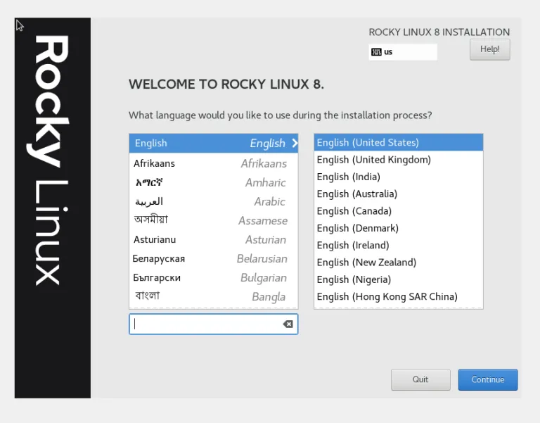540x423 pixels.
Task: Choose English (United States) locale
Action: click(399, 142)
